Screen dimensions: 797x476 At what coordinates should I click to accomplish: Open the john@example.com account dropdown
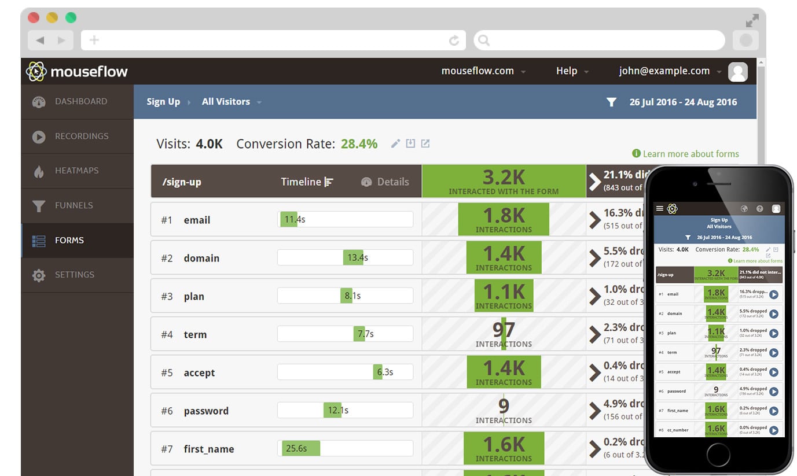[670, 71]
